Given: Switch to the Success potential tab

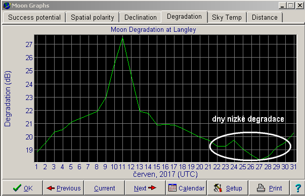Looking at the screenshot, I should pyautogui.click(x=34, y=17).
